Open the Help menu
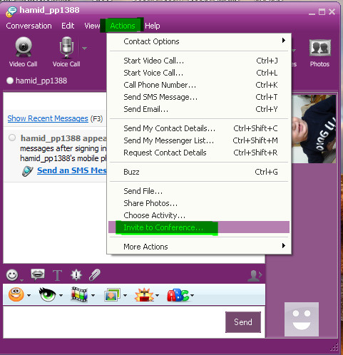 (153, 26)
